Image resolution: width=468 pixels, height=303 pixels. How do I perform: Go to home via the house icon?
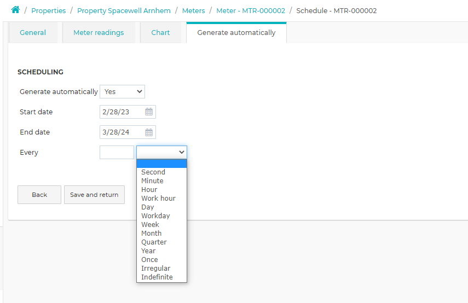pos(15,10)
